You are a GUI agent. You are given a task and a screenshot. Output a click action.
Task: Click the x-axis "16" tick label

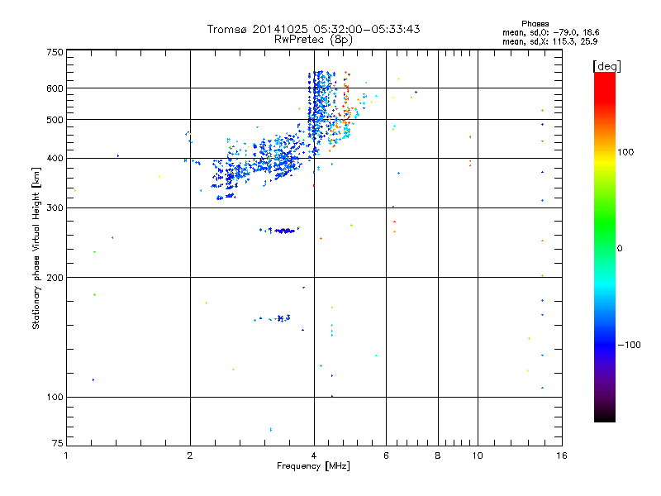[x=562, y=455]
